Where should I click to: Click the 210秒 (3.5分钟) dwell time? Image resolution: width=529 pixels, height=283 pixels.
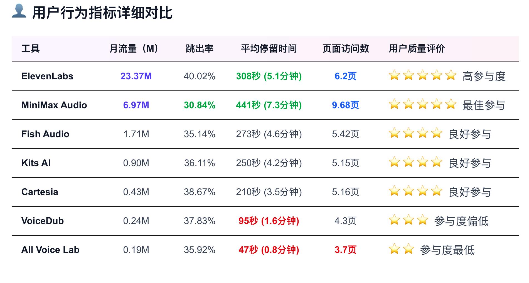point(269,192)
